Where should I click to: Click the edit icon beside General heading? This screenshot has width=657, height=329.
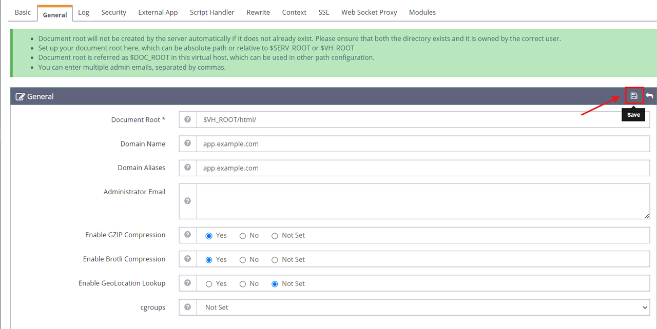[20, 96]
